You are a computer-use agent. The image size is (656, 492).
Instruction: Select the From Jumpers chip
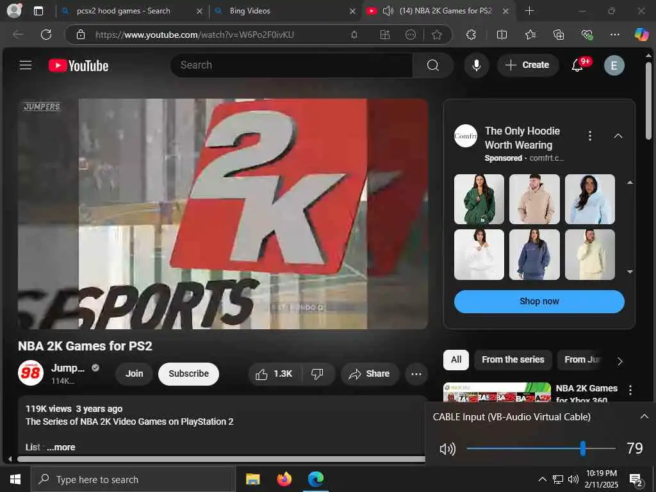pos(583,360)
